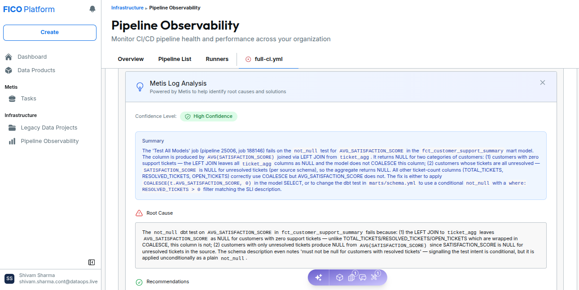Follow the Infrastructure breadcrumb link
Viewport: 579px width, 290px height.
tap(127, 8)
